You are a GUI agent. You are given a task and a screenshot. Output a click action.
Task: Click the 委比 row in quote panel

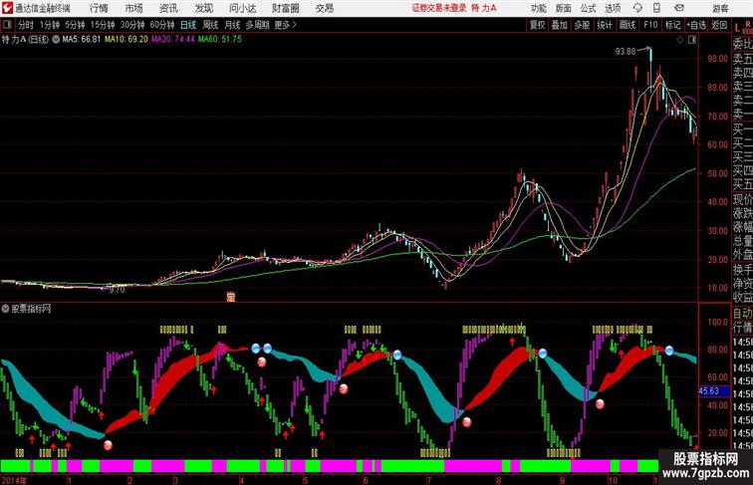point(742,44)
